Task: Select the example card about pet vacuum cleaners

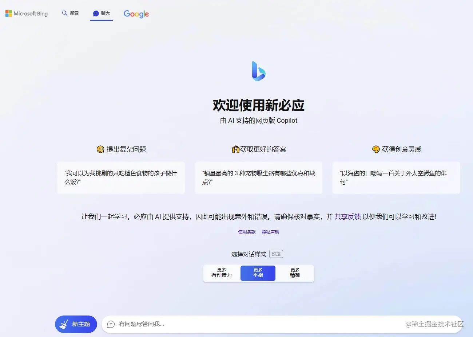Action: [258, 177]
